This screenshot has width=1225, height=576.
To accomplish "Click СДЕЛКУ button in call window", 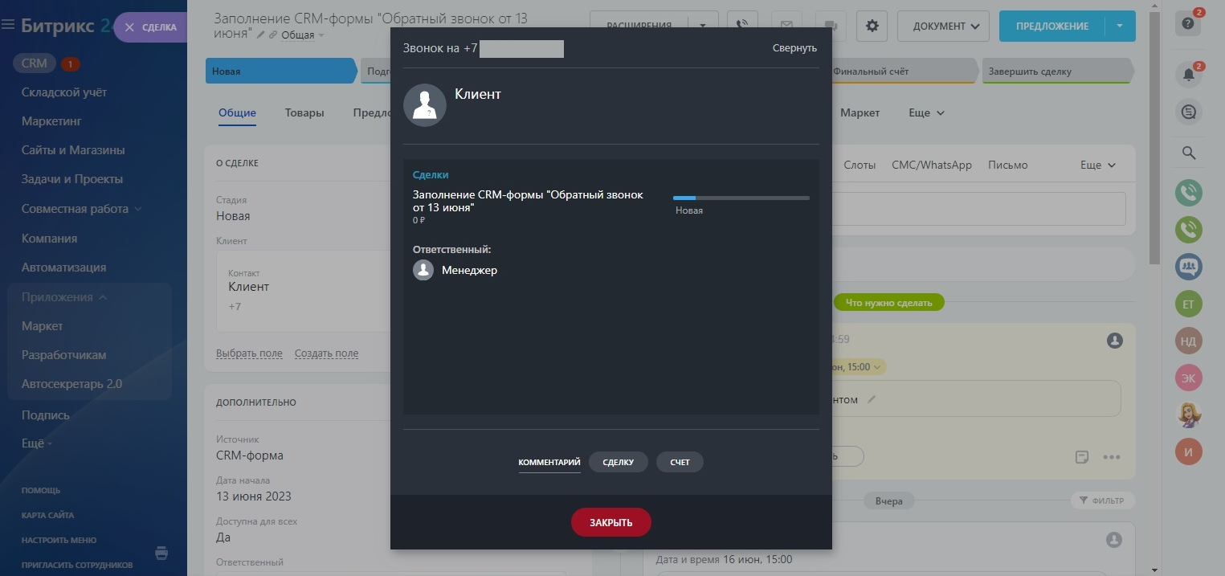I will 619,462.
